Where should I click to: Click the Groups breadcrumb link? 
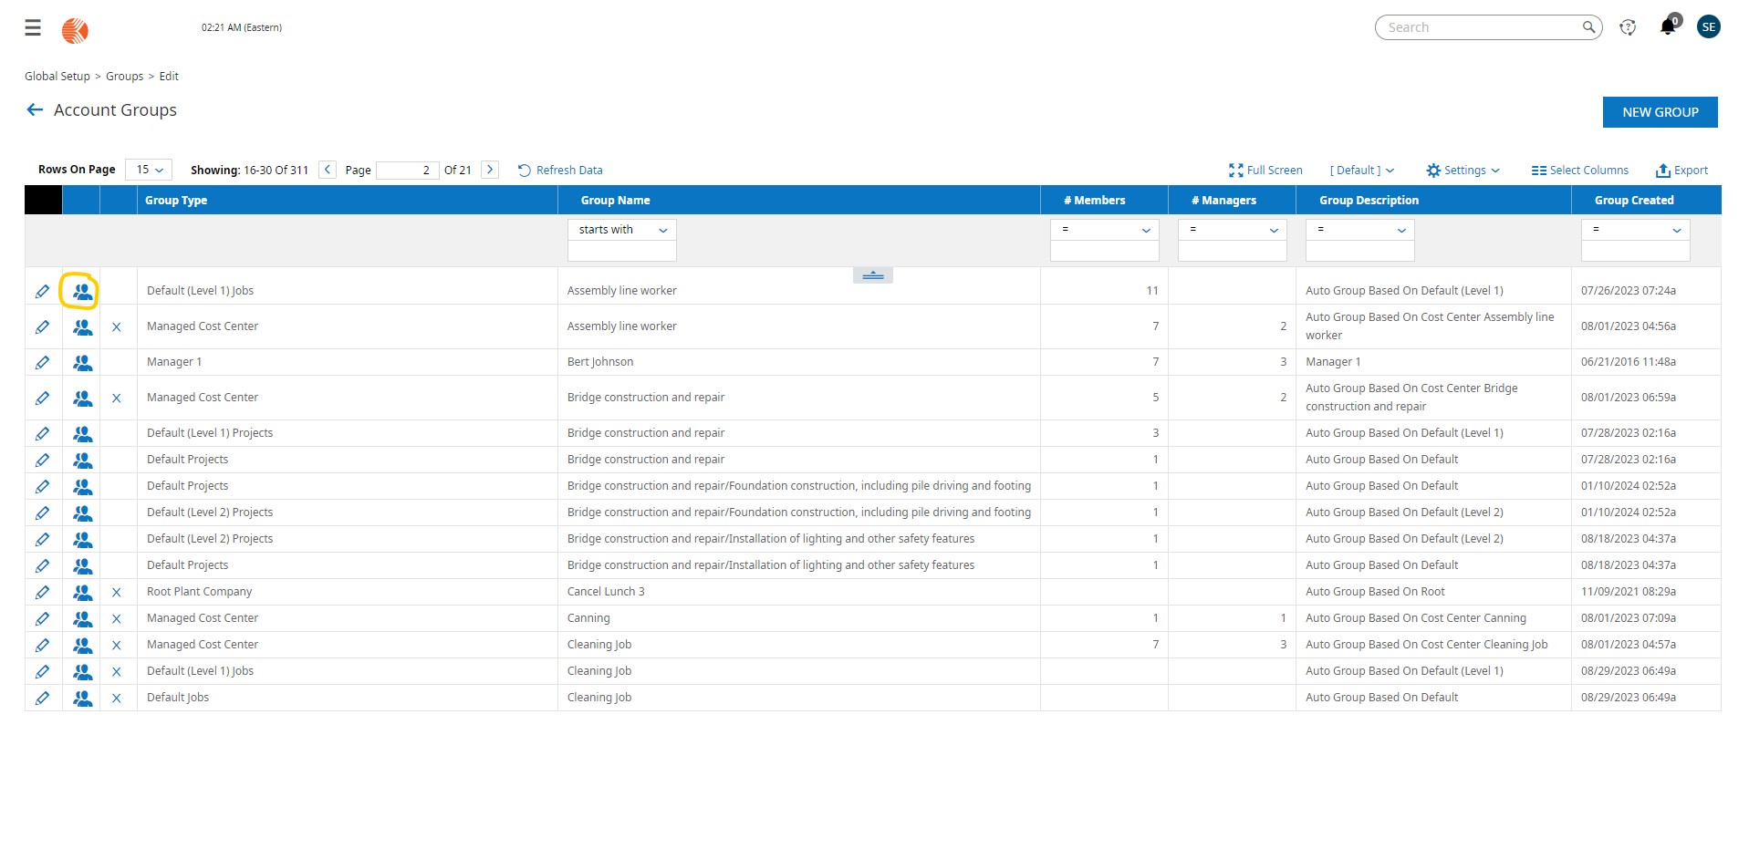click(x=124, y=77)
